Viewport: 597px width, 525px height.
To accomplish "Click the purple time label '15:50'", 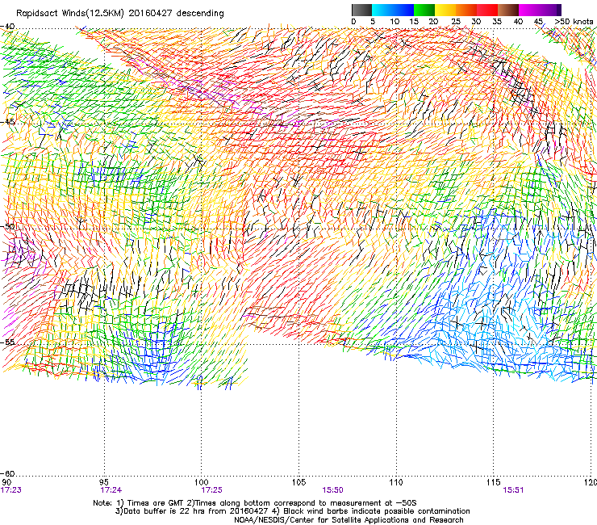I will [x=332, y=490].
